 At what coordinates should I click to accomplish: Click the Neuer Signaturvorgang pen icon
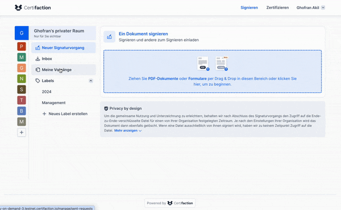pos(38,48)
